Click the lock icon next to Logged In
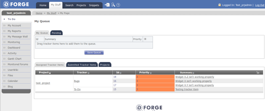This screenshot has width=265, height=111. [x=220, y=5]
